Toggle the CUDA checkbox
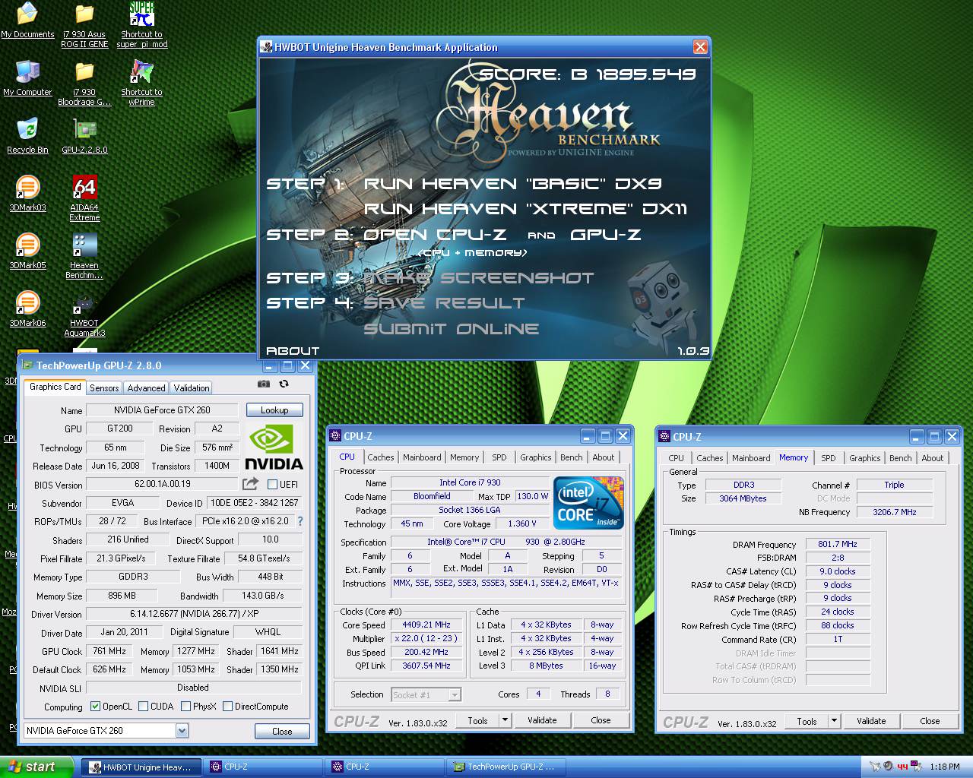Viewport: 973px width, 778px height. (143, 707)
